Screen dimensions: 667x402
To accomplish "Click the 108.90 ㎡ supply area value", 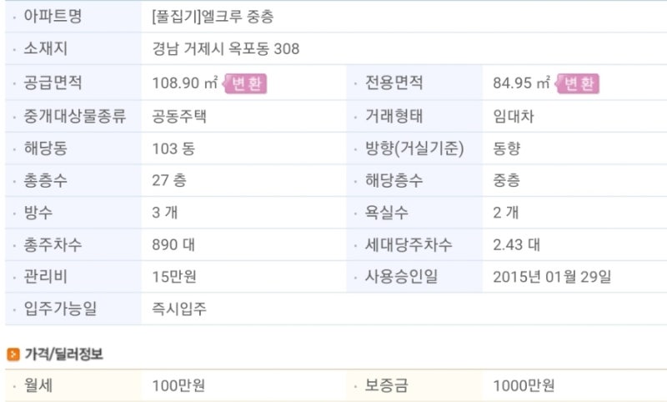I will [x=185, y=83].
